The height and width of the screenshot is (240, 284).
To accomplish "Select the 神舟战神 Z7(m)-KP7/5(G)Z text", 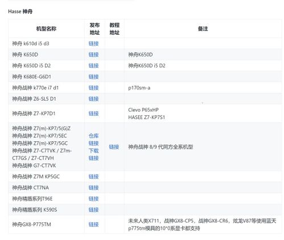I will coord(41,128).
